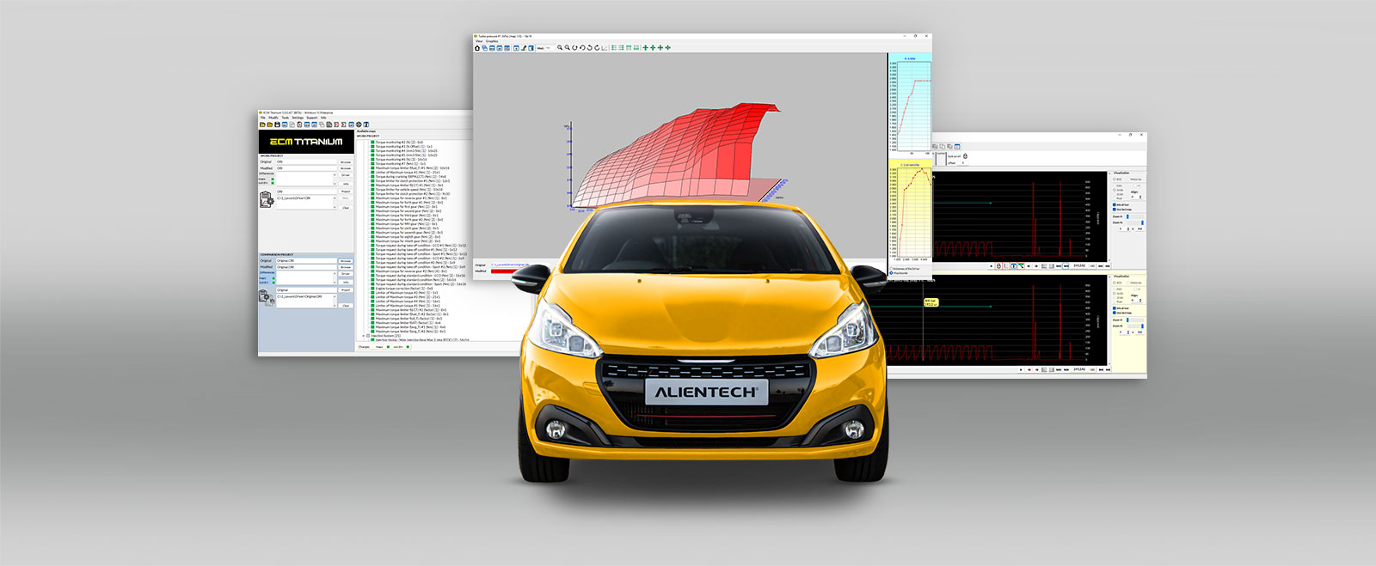The image size is (1376, 566).
Task: Open the File menu in ECM Titanium
Action: pos(263,118)
